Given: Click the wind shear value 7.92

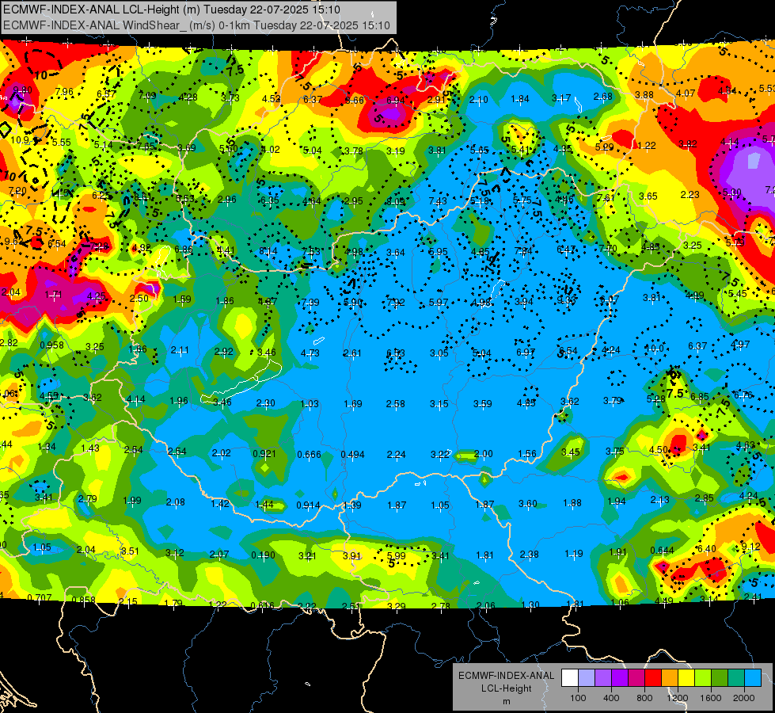Looking at the screenshot, I should [395, 302].
